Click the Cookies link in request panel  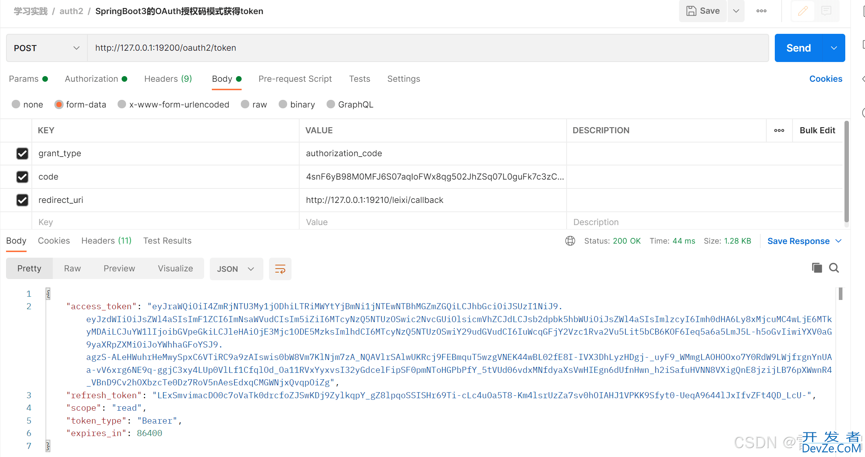826,79
